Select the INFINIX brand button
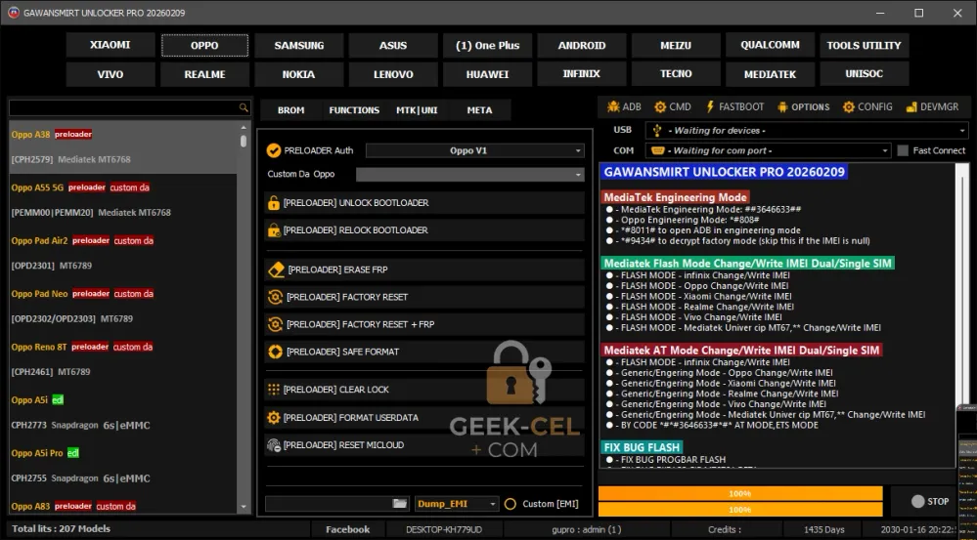 tap(581, 74)
